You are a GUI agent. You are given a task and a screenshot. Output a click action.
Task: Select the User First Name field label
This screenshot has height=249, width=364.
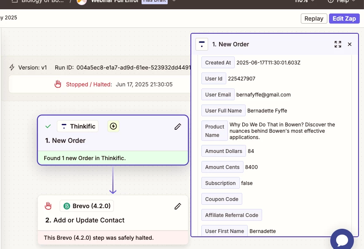[225, 231]
